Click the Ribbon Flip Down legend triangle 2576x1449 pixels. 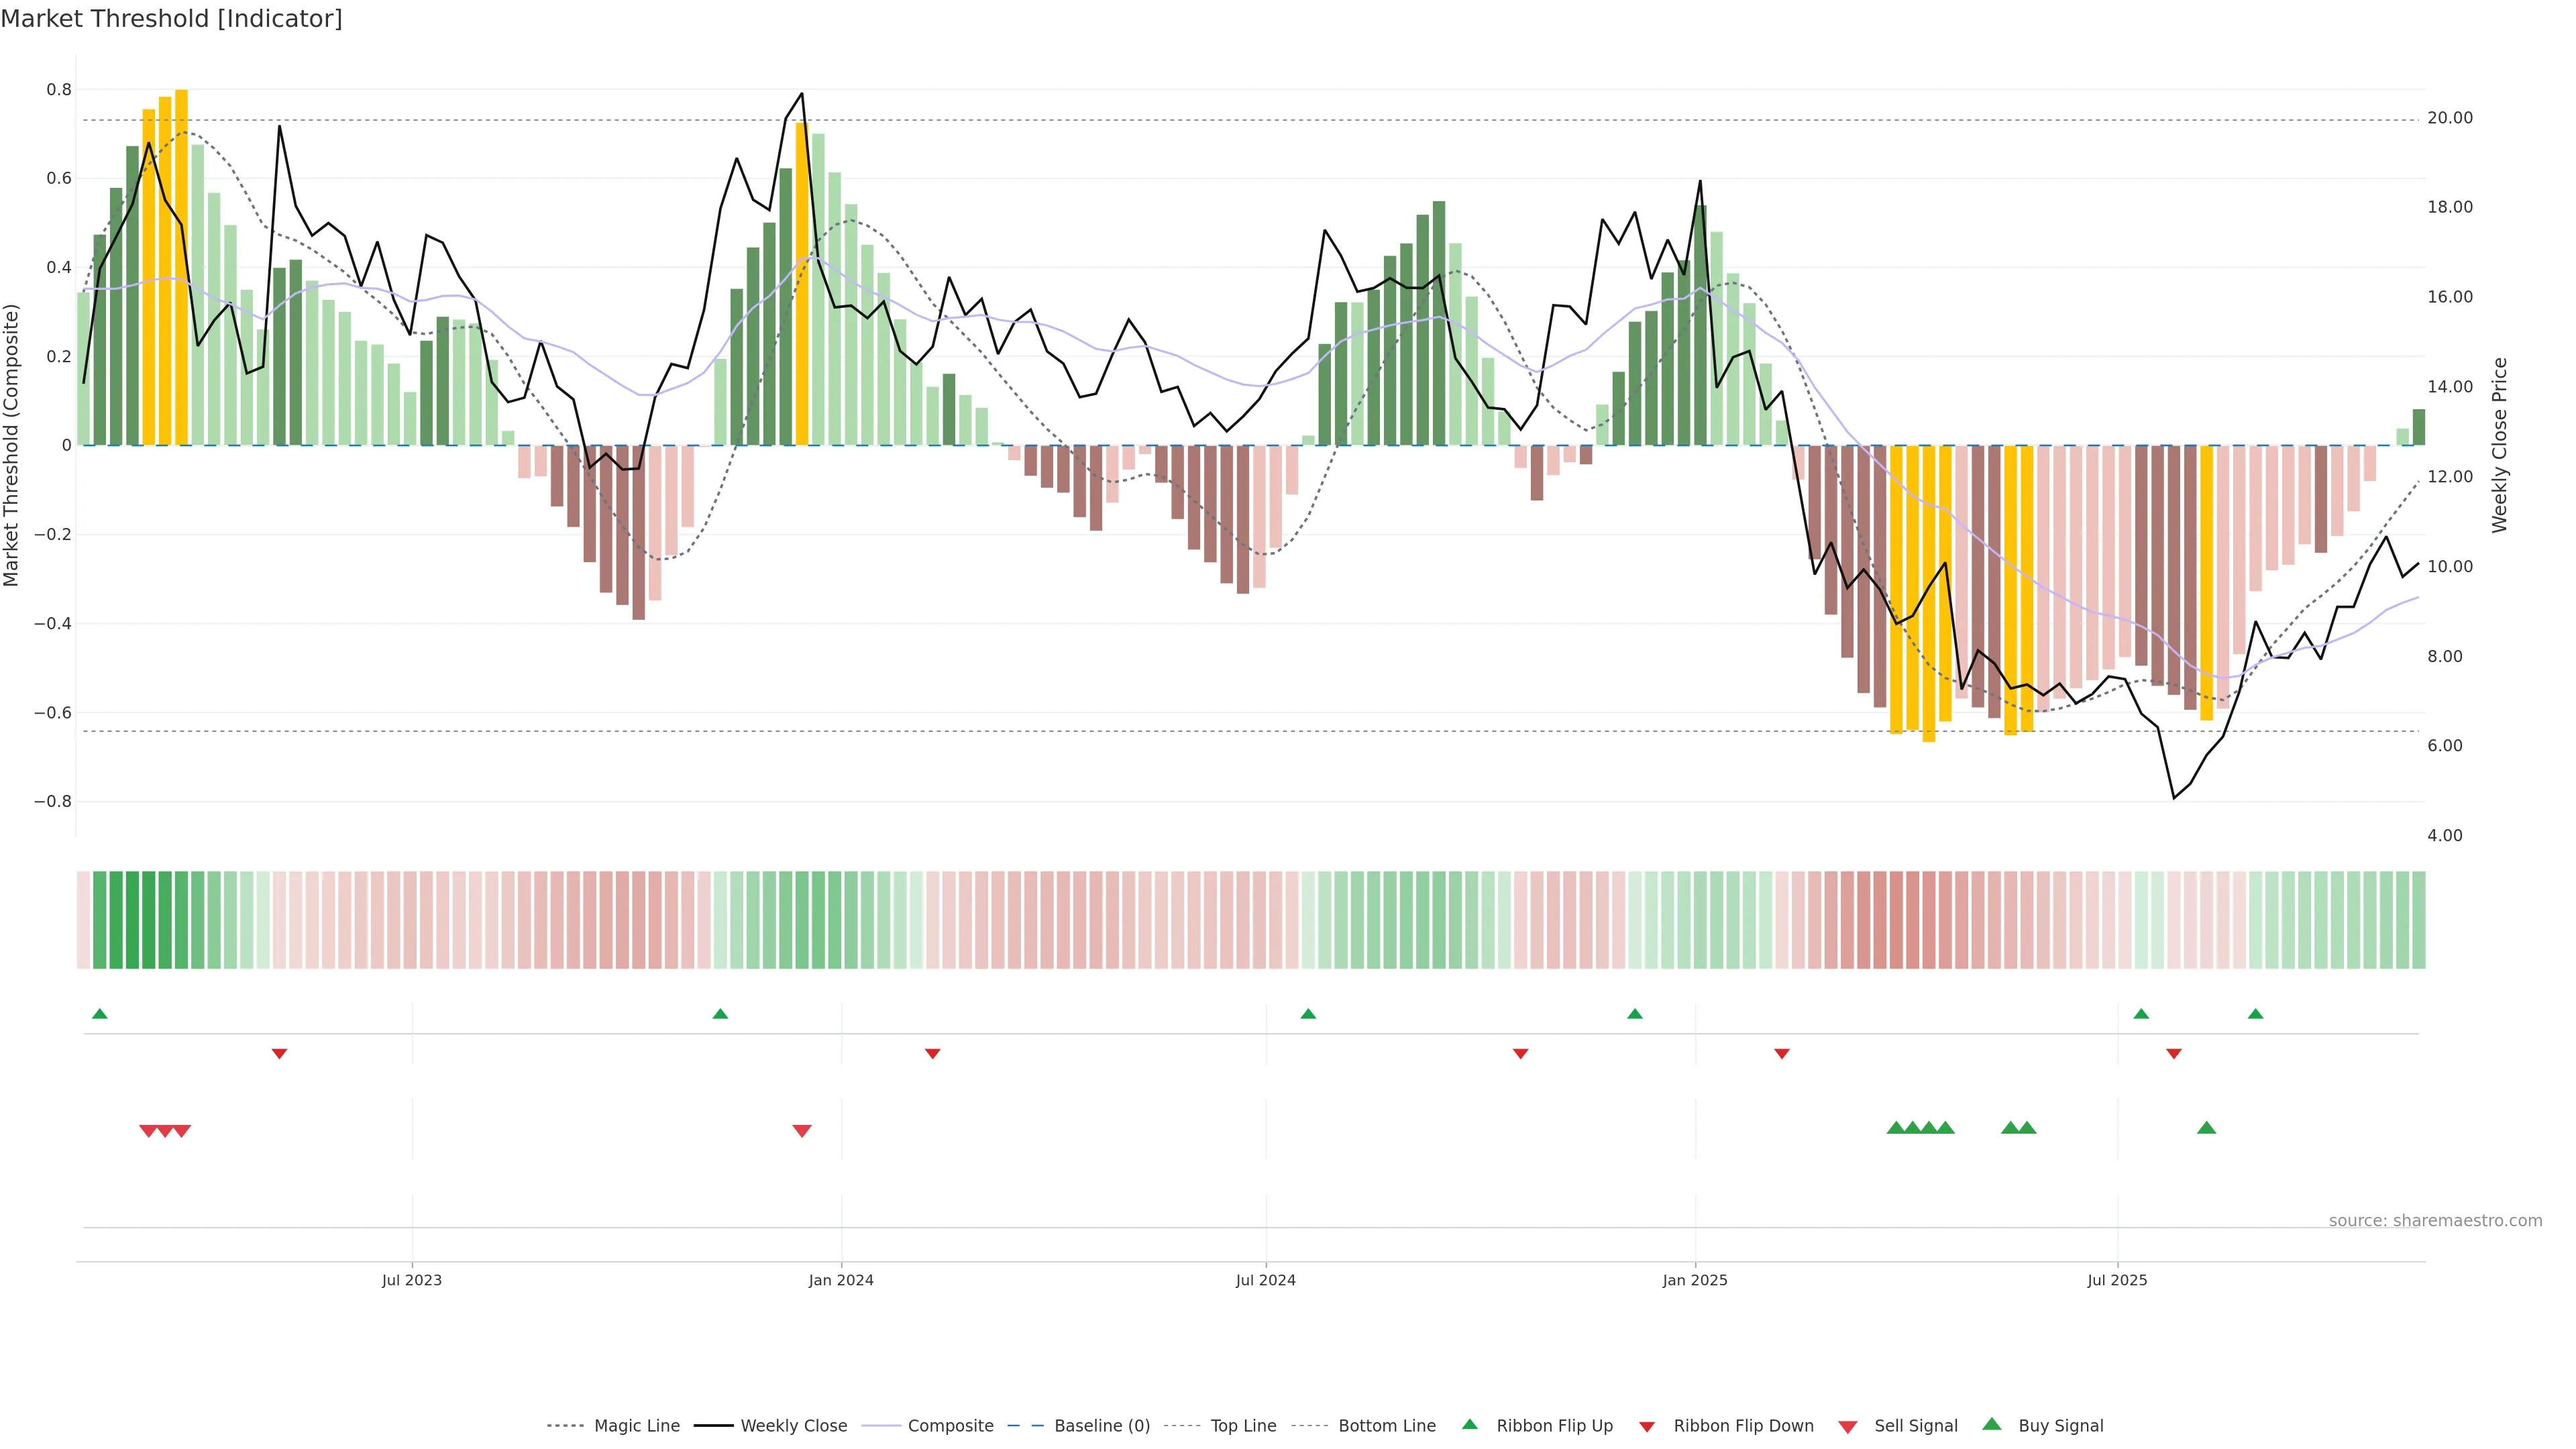[x=1647, y=1426]
